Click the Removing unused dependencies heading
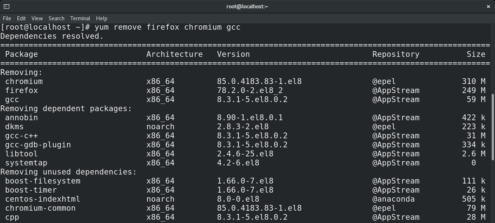The width and height of the screenshot is (495, 223). [x=68, y=172]
